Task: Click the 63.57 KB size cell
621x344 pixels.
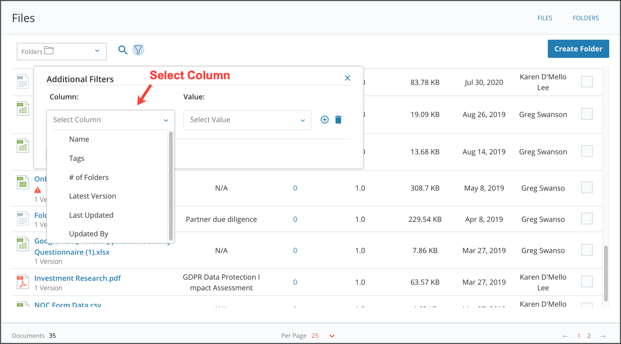Action: click(x=425, y=282)
